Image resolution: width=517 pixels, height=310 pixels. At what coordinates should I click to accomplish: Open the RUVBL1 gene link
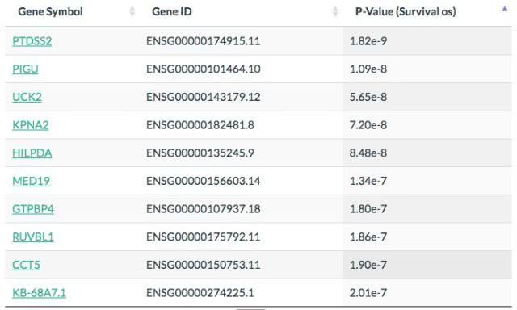[x=33, y=237]
